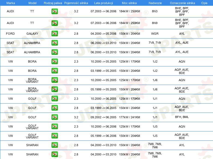Click the petrol fuel icon in the AUDI TT 8N3 row
This screenshot has height=159, width=213.
click(54, 11)
